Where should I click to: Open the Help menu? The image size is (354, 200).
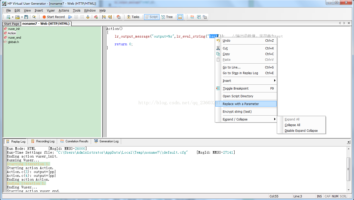103,11
